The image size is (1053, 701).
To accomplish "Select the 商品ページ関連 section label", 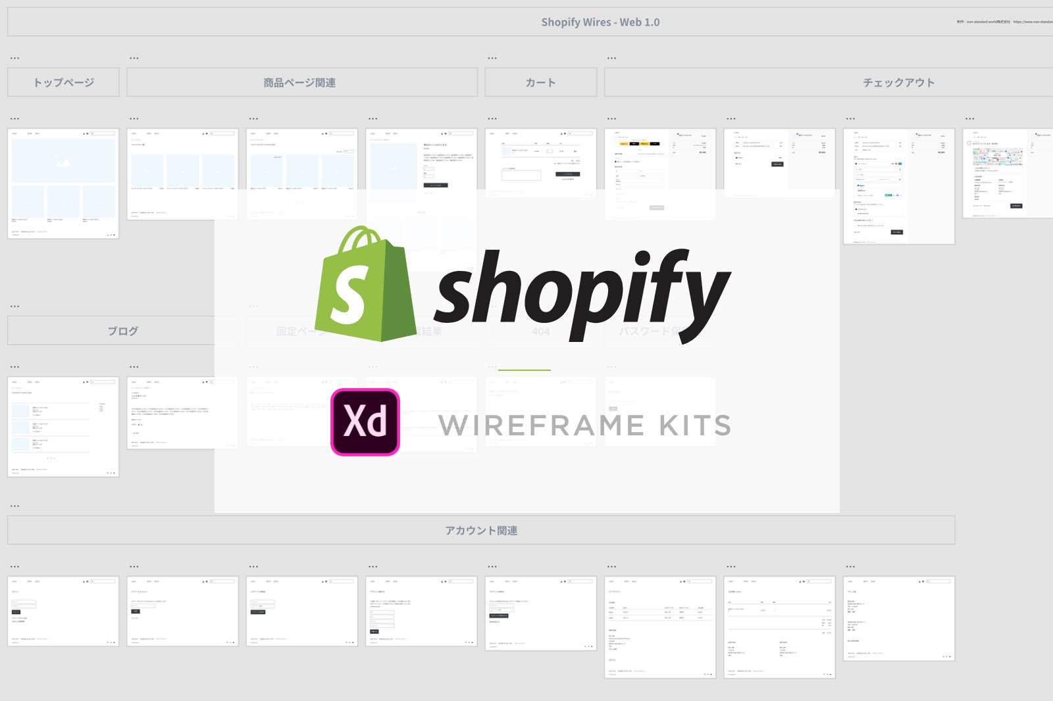I will click(x=302, y=82).
